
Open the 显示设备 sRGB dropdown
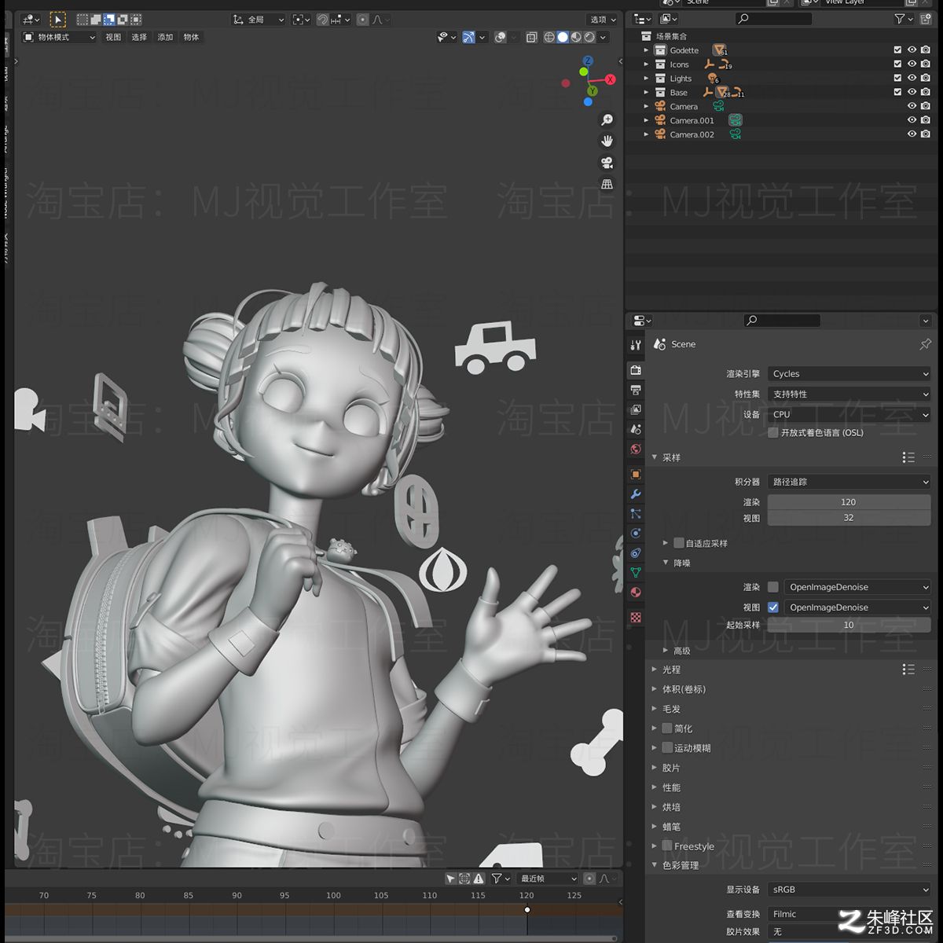pos(849,890)
